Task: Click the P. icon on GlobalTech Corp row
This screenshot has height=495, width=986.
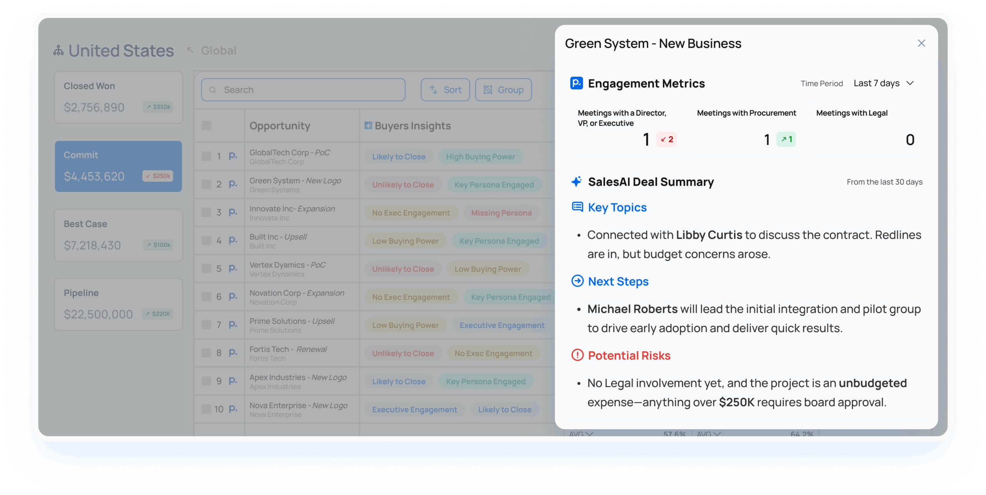Action: [x=233, y=156]
